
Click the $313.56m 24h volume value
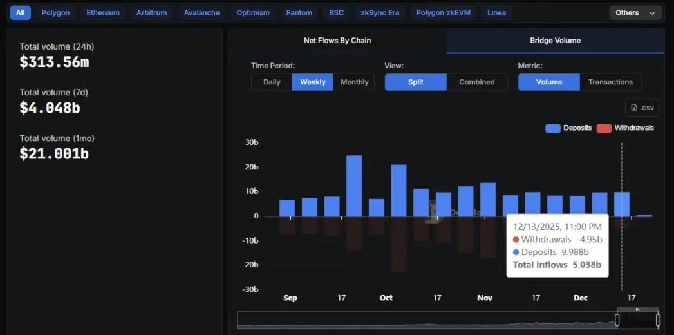pyautogui.click(x=54, y=62)
